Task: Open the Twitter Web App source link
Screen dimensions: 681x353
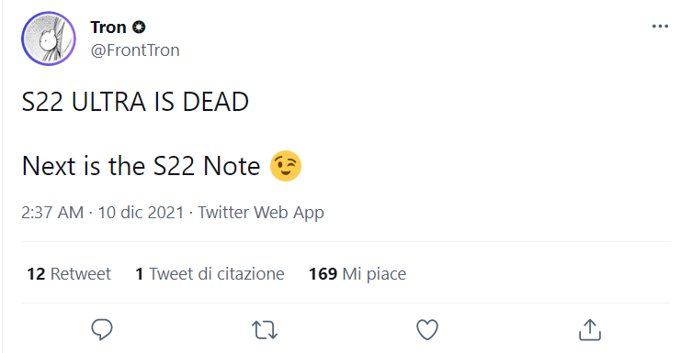Action: pos(261,213)
